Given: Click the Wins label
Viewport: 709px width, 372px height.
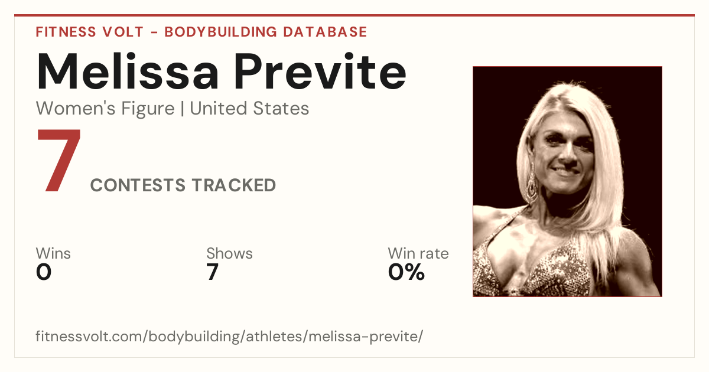Looking at the screenshot, I should [x=53, y=253].
